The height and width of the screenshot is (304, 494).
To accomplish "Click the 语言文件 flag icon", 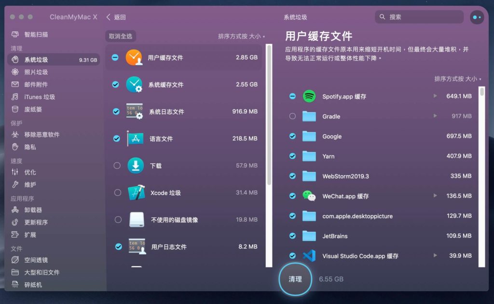I will point(135,139).
